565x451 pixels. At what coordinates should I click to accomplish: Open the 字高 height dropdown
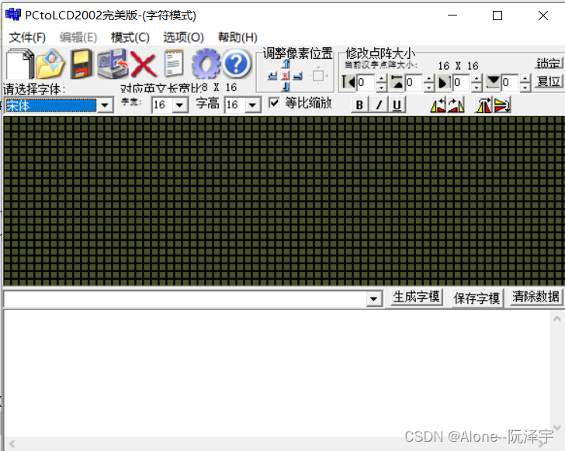tap(252, 105)
